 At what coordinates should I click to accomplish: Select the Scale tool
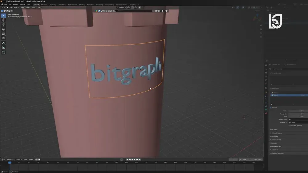(x=3, y=34)
